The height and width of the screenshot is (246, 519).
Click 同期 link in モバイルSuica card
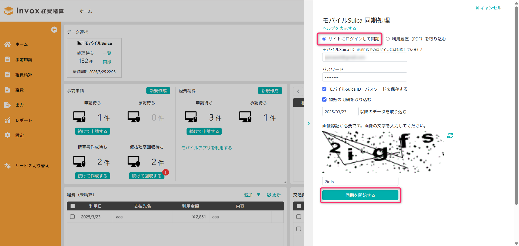click(107, 62)
